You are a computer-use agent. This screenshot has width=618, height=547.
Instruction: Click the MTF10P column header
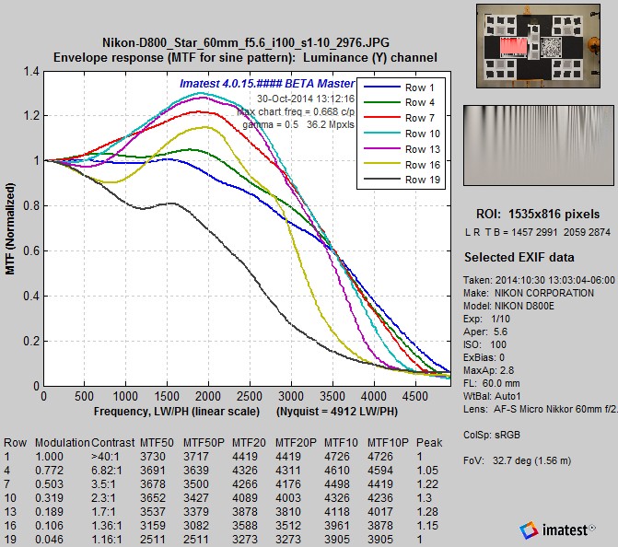coord(388,443)
